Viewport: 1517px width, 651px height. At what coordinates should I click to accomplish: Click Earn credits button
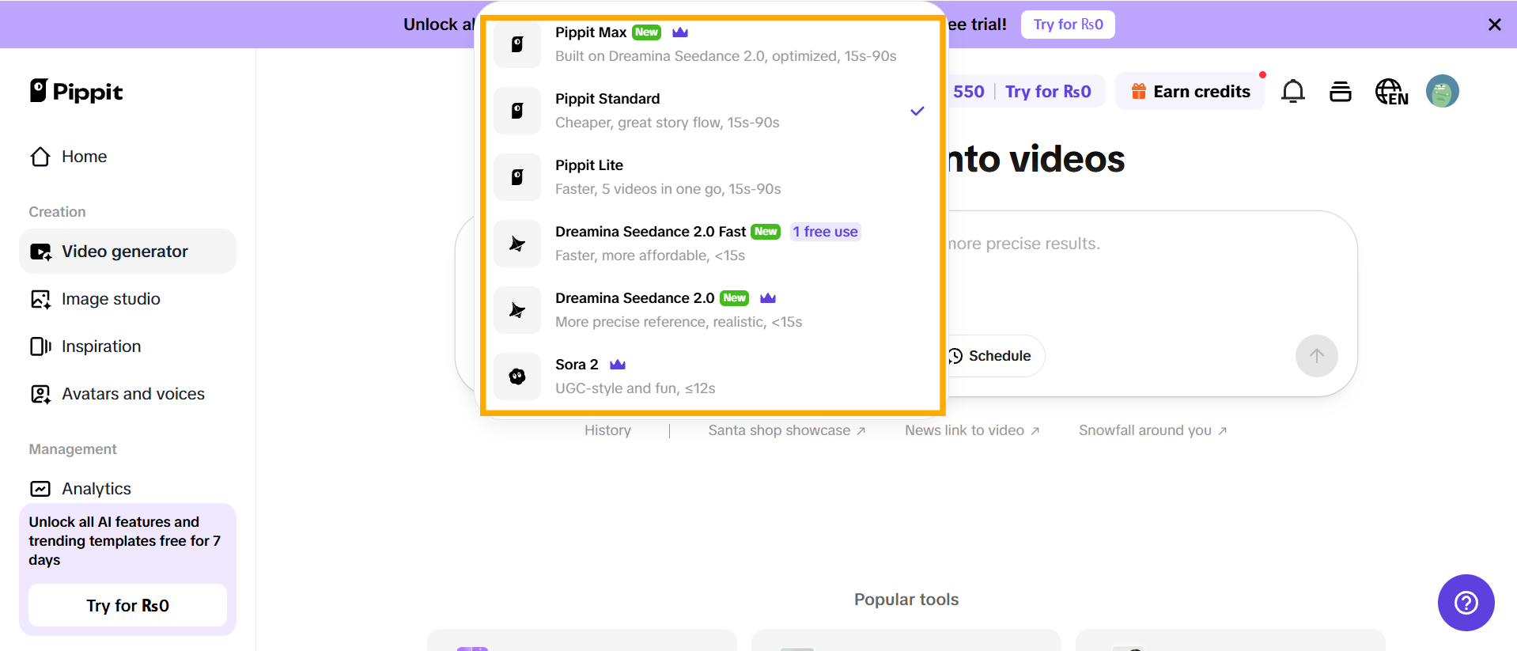(x=1190, y=92)
